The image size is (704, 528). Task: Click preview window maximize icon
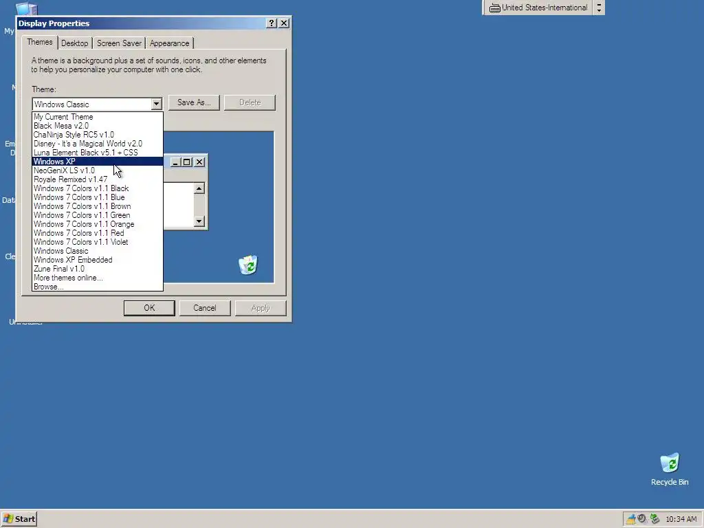tap(187, 162)
